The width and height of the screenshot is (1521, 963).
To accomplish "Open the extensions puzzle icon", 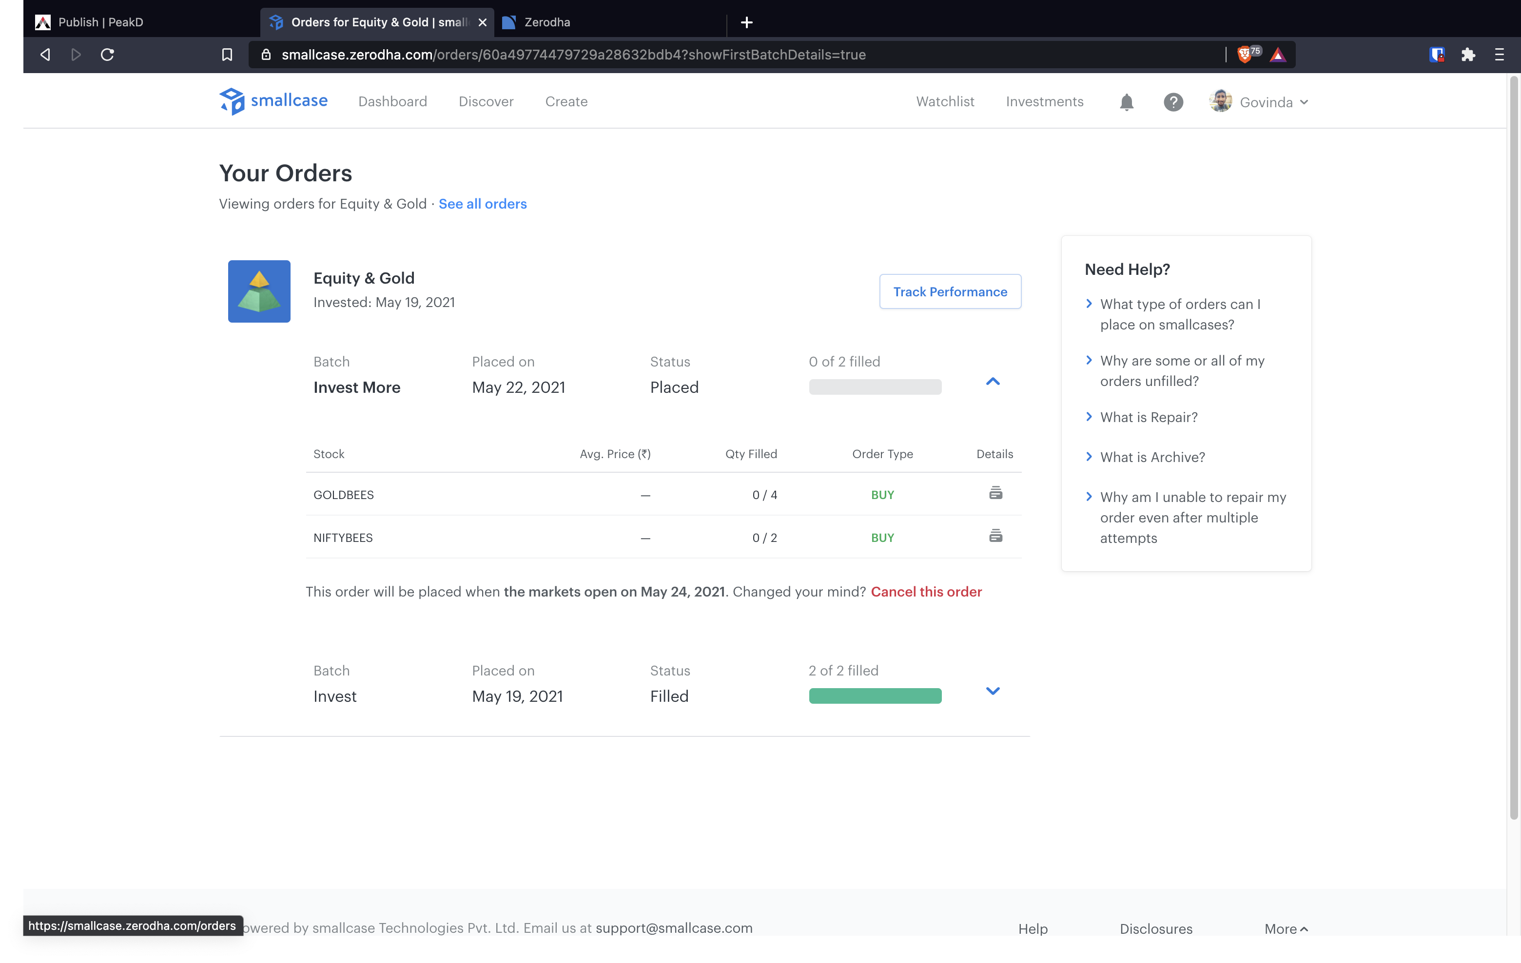I will (1468, 55).
